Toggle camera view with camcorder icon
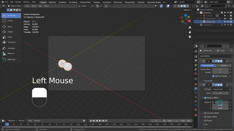 point(190,37)
